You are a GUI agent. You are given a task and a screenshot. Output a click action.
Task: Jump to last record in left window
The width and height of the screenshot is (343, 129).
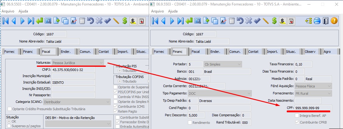click(x=31, y=21)
